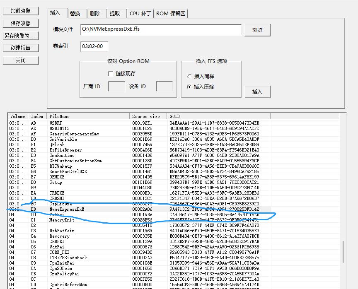Switch to the 删除 tab

(95, 14)
